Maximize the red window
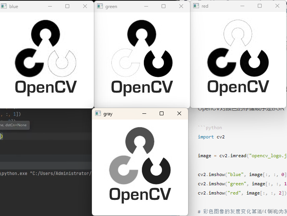This screenshot has height=216, width=287. tap(260, 6)
